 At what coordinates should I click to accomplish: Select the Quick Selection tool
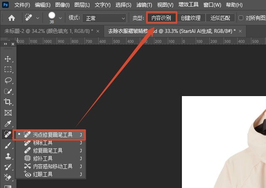point(8,91)
